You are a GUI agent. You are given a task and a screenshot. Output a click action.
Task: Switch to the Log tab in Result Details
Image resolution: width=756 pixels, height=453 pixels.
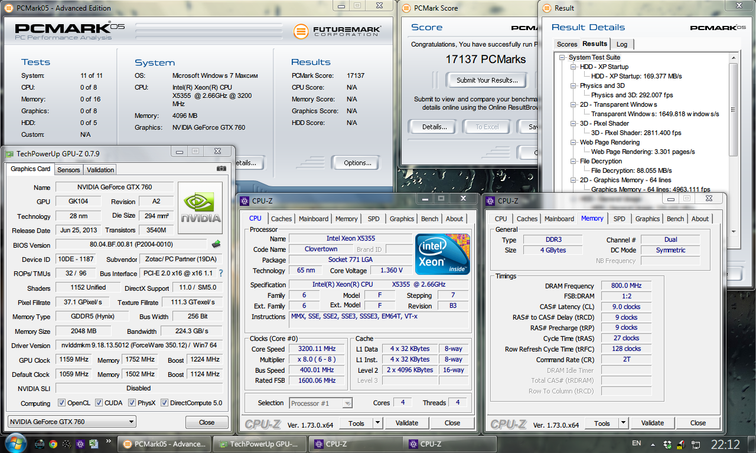[622, 44]
